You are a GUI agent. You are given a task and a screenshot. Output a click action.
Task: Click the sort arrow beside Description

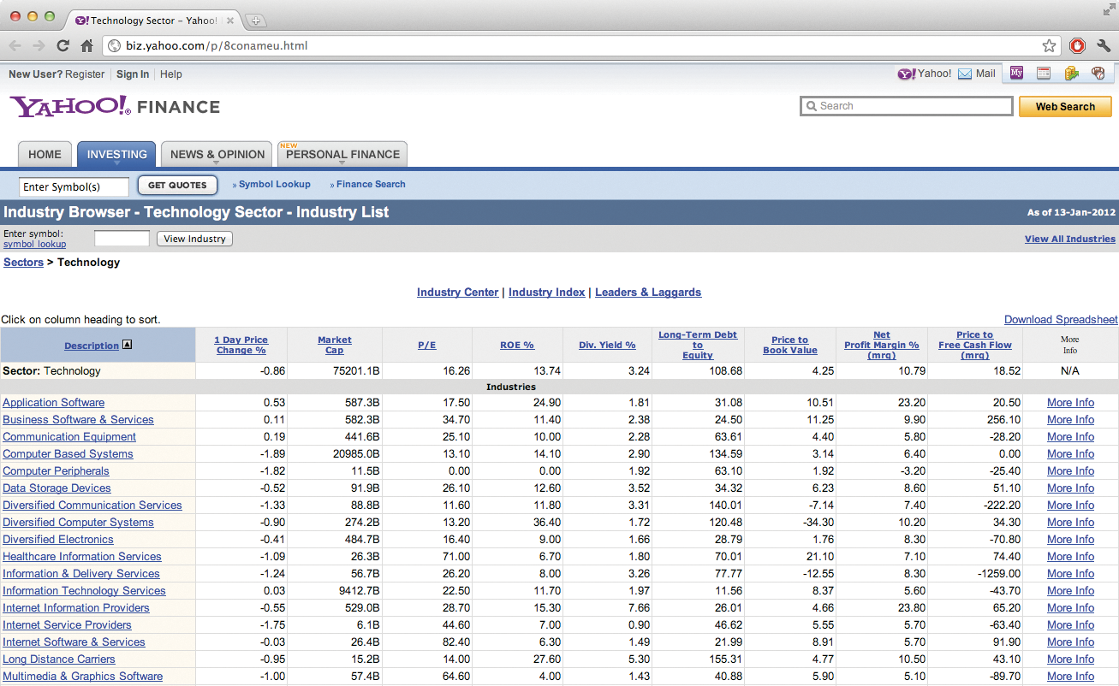tap(128, 346)
